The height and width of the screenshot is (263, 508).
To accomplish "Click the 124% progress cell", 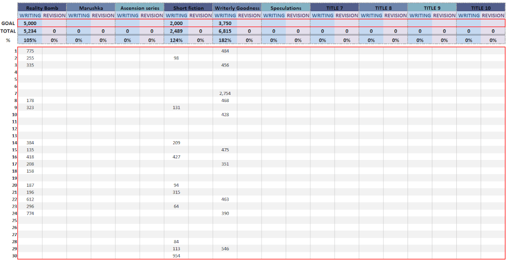I will [x=176, y=40].
